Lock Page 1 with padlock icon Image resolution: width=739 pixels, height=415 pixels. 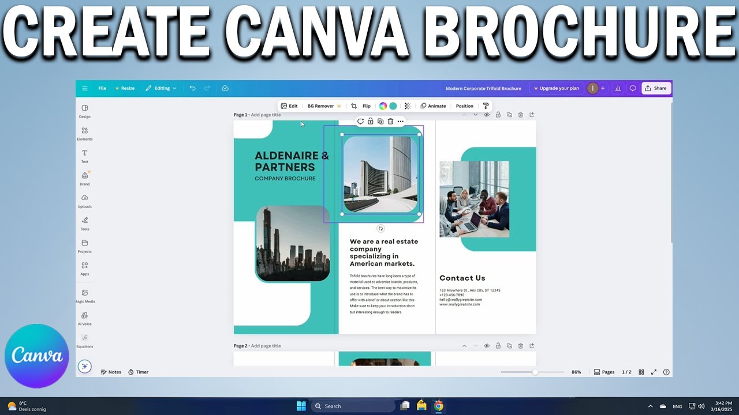tap(498, 115)
